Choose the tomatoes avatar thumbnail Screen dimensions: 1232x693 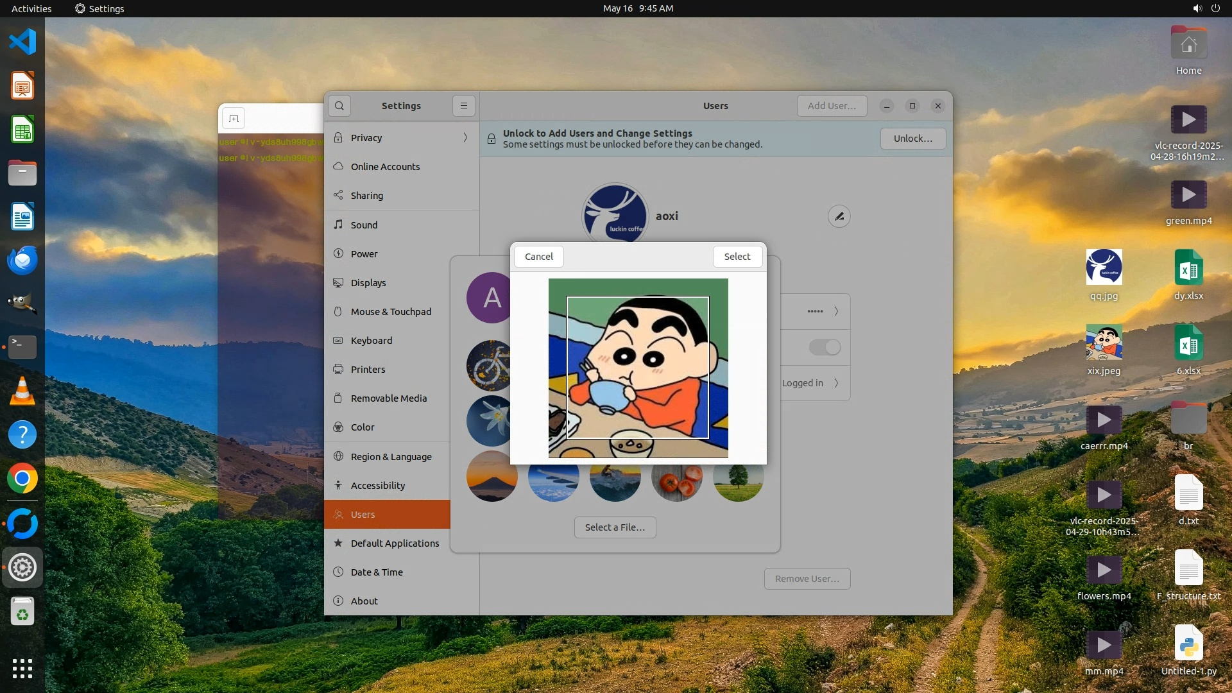(676, 483)
